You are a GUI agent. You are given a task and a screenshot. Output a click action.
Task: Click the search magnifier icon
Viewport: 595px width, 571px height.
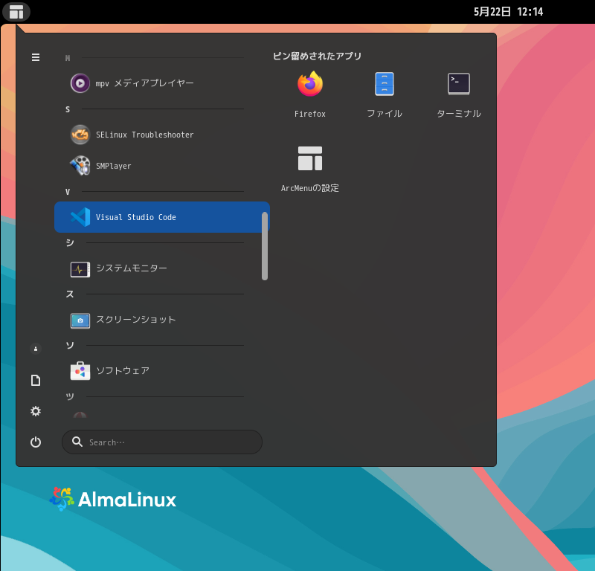click(x=77, y=442)
